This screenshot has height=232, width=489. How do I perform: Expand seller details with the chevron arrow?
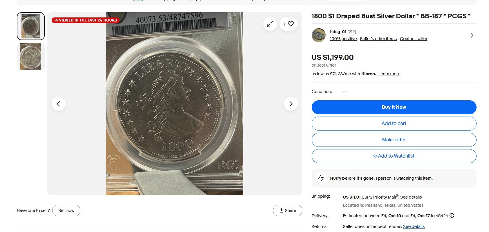[x=472, y=35]
